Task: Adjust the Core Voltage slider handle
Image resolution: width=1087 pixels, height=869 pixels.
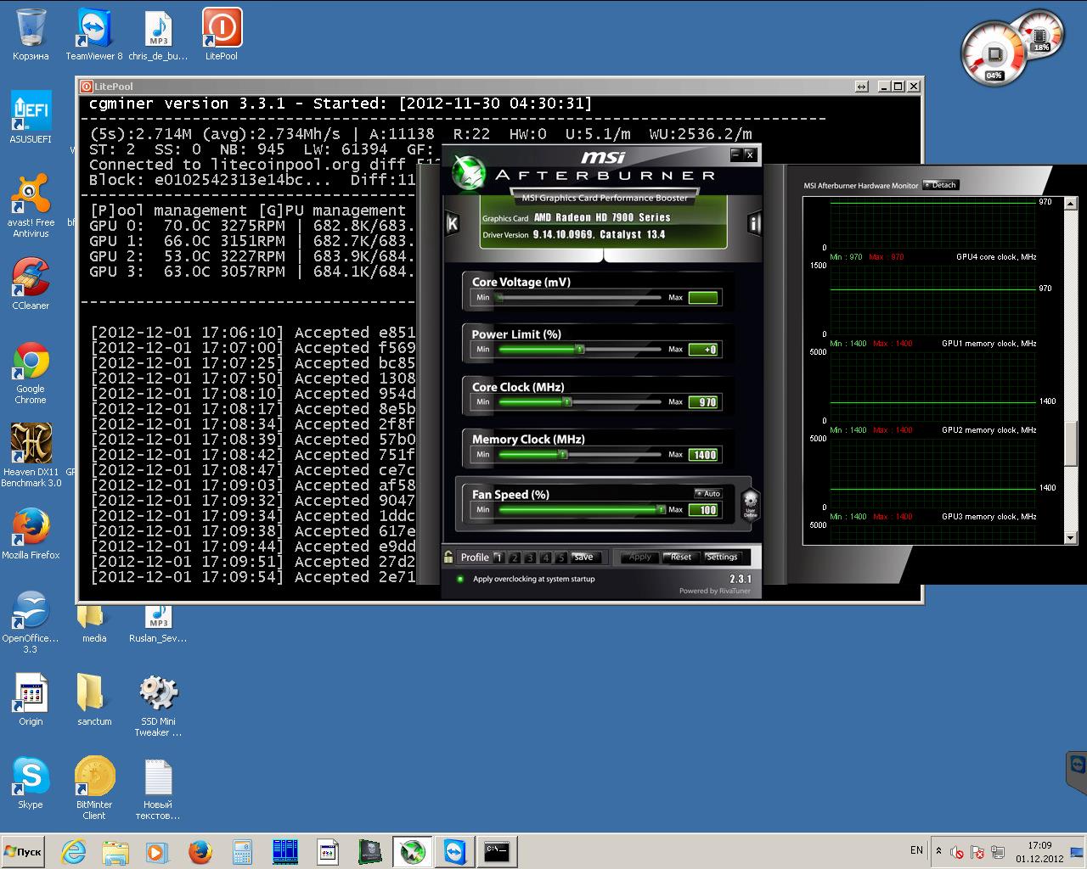Action: (499, 298)
